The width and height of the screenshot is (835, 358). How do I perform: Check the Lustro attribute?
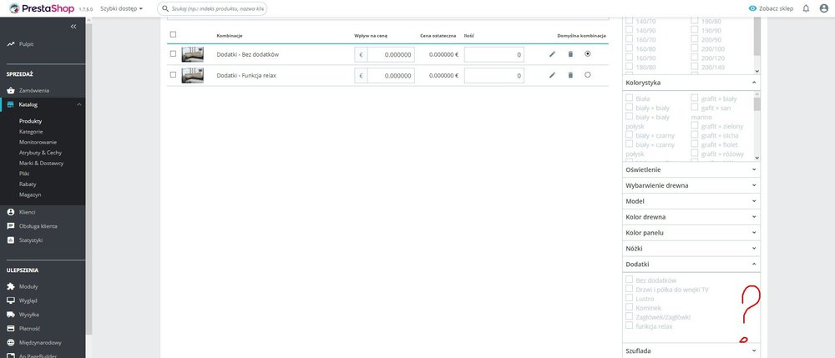630,298
